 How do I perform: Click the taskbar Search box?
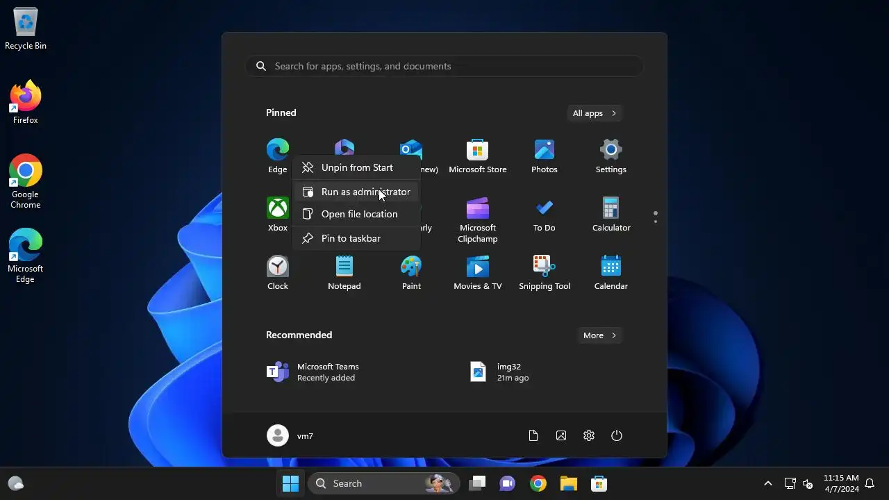pyautogui.click(x=383, y=483)
